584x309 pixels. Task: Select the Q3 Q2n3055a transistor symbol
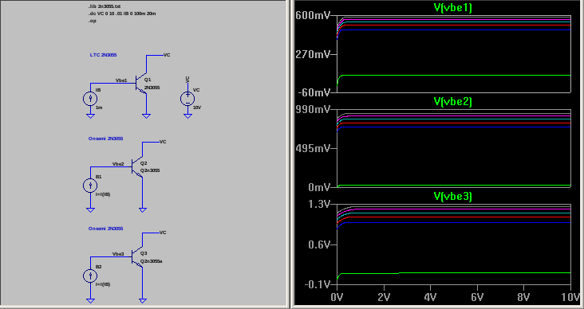point(137,258)
